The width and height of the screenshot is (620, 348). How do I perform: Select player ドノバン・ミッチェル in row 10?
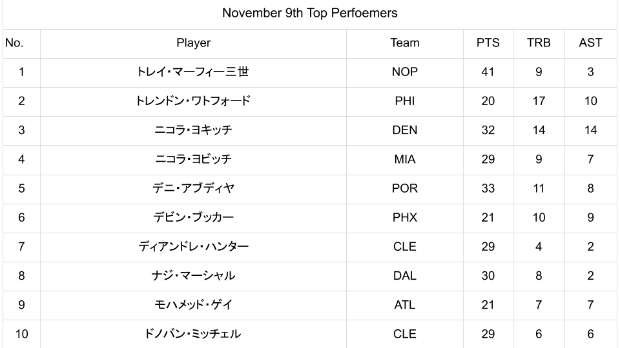[193, 334]
